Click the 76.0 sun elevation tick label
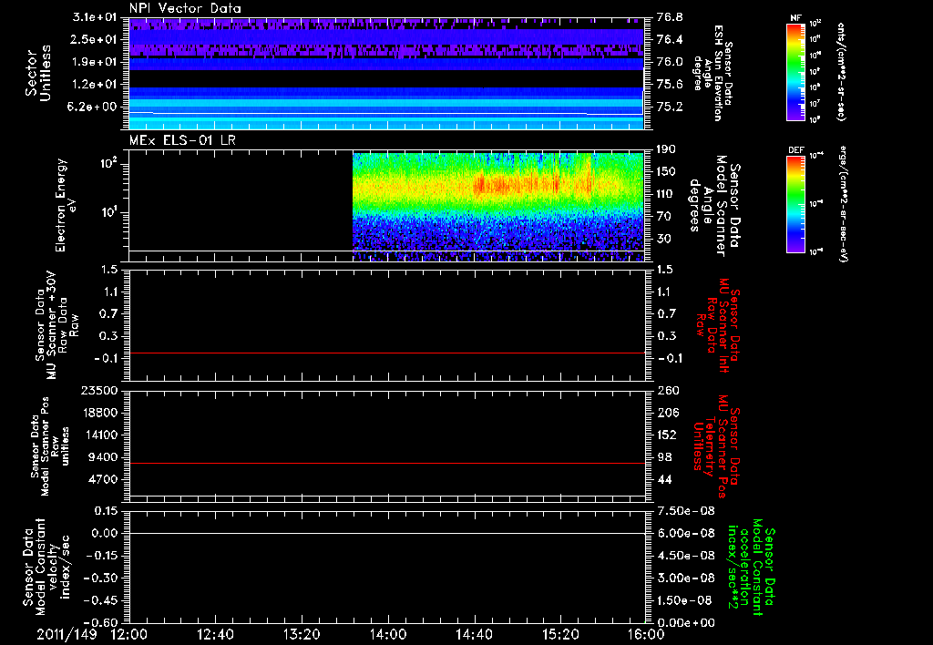The image size is (933, 645). pyautogui.click(x=670, y=62)
